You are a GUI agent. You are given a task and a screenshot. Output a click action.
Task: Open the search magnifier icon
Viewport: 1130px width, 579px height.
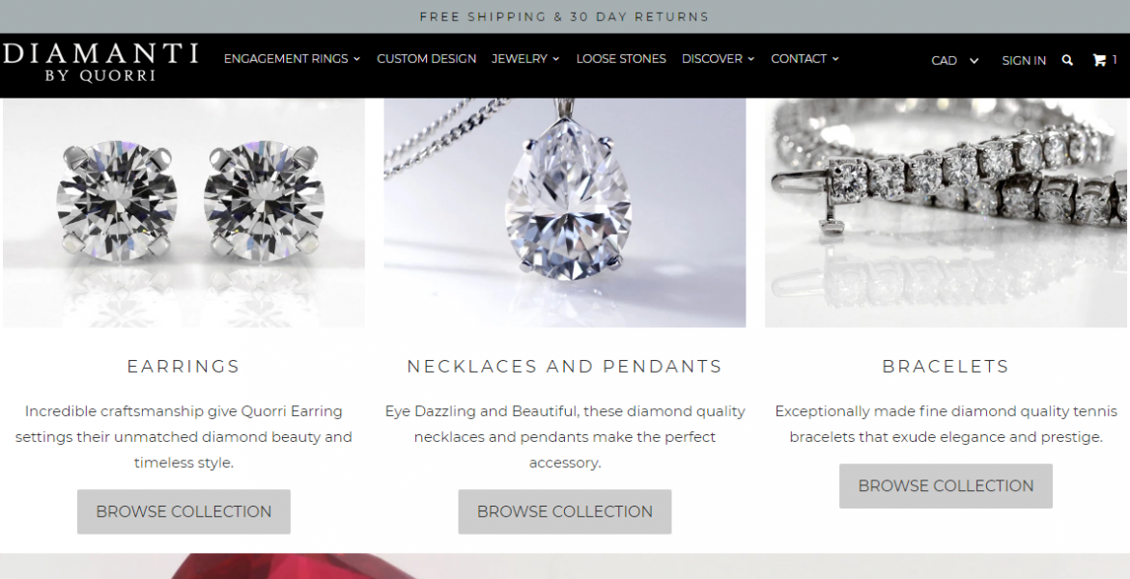pos(1067,61)
